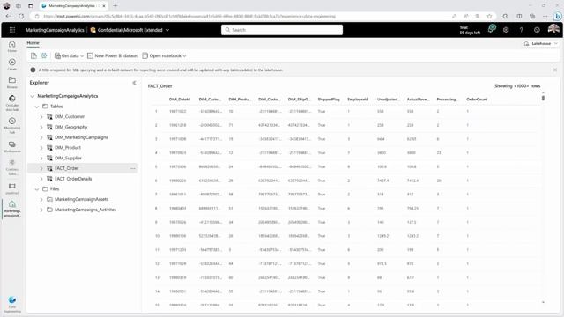Open feedback smiley icon
Image resolution: width=564 pixels, height=317 pixels.
pyautogui.click(x=537, y=30)
